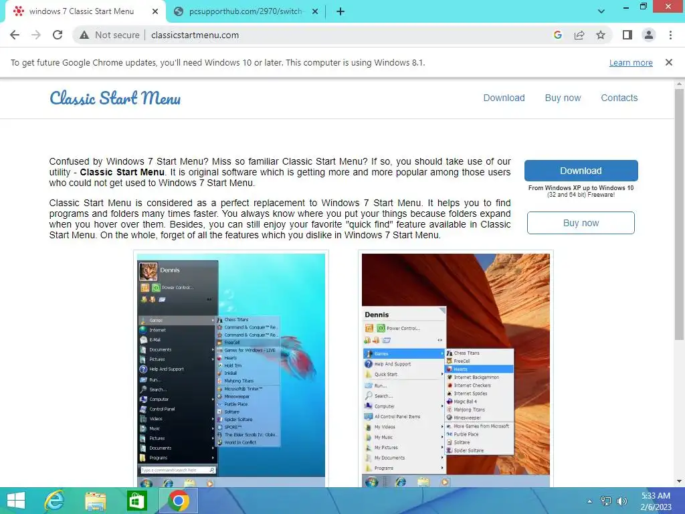Dismiss the Chrome update notification bar
Screen dimensions: 685x514
668,62
